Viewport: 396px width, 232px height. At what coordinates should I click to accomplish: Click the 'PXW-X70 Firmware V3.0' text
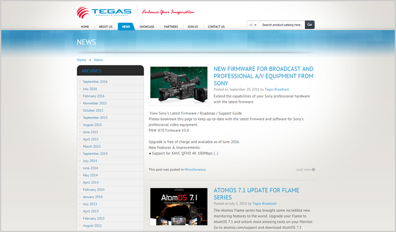pyautogui.click(x=169, y=130)
